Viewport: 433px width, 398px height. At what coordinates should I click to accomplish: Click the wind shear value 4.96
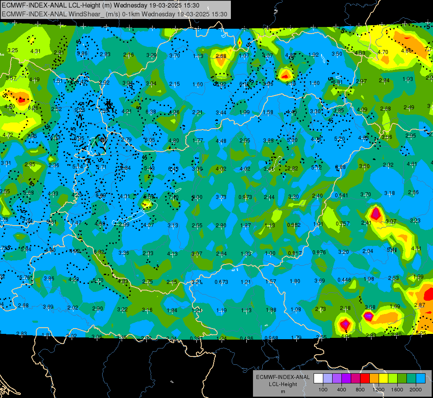point(346,336)
